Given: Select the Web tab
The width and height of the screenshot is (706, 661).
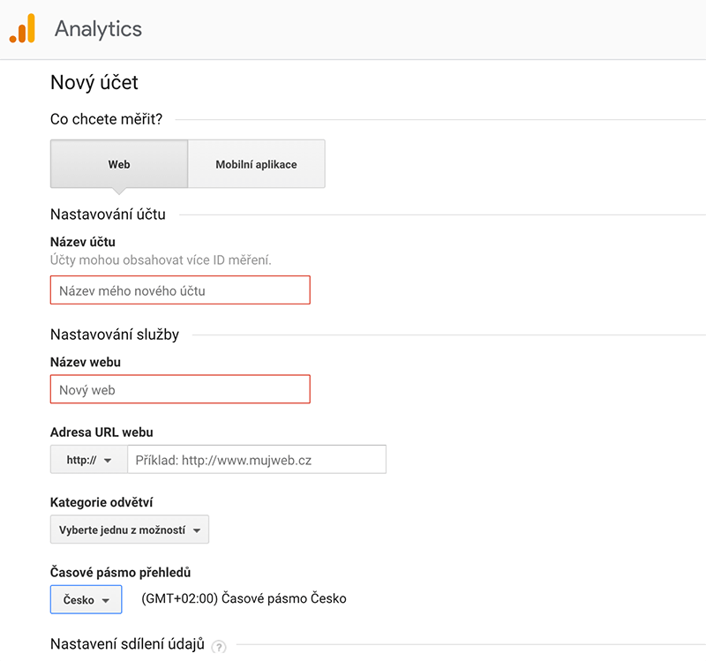Looking at the screenshot, I should click(118, 163).
